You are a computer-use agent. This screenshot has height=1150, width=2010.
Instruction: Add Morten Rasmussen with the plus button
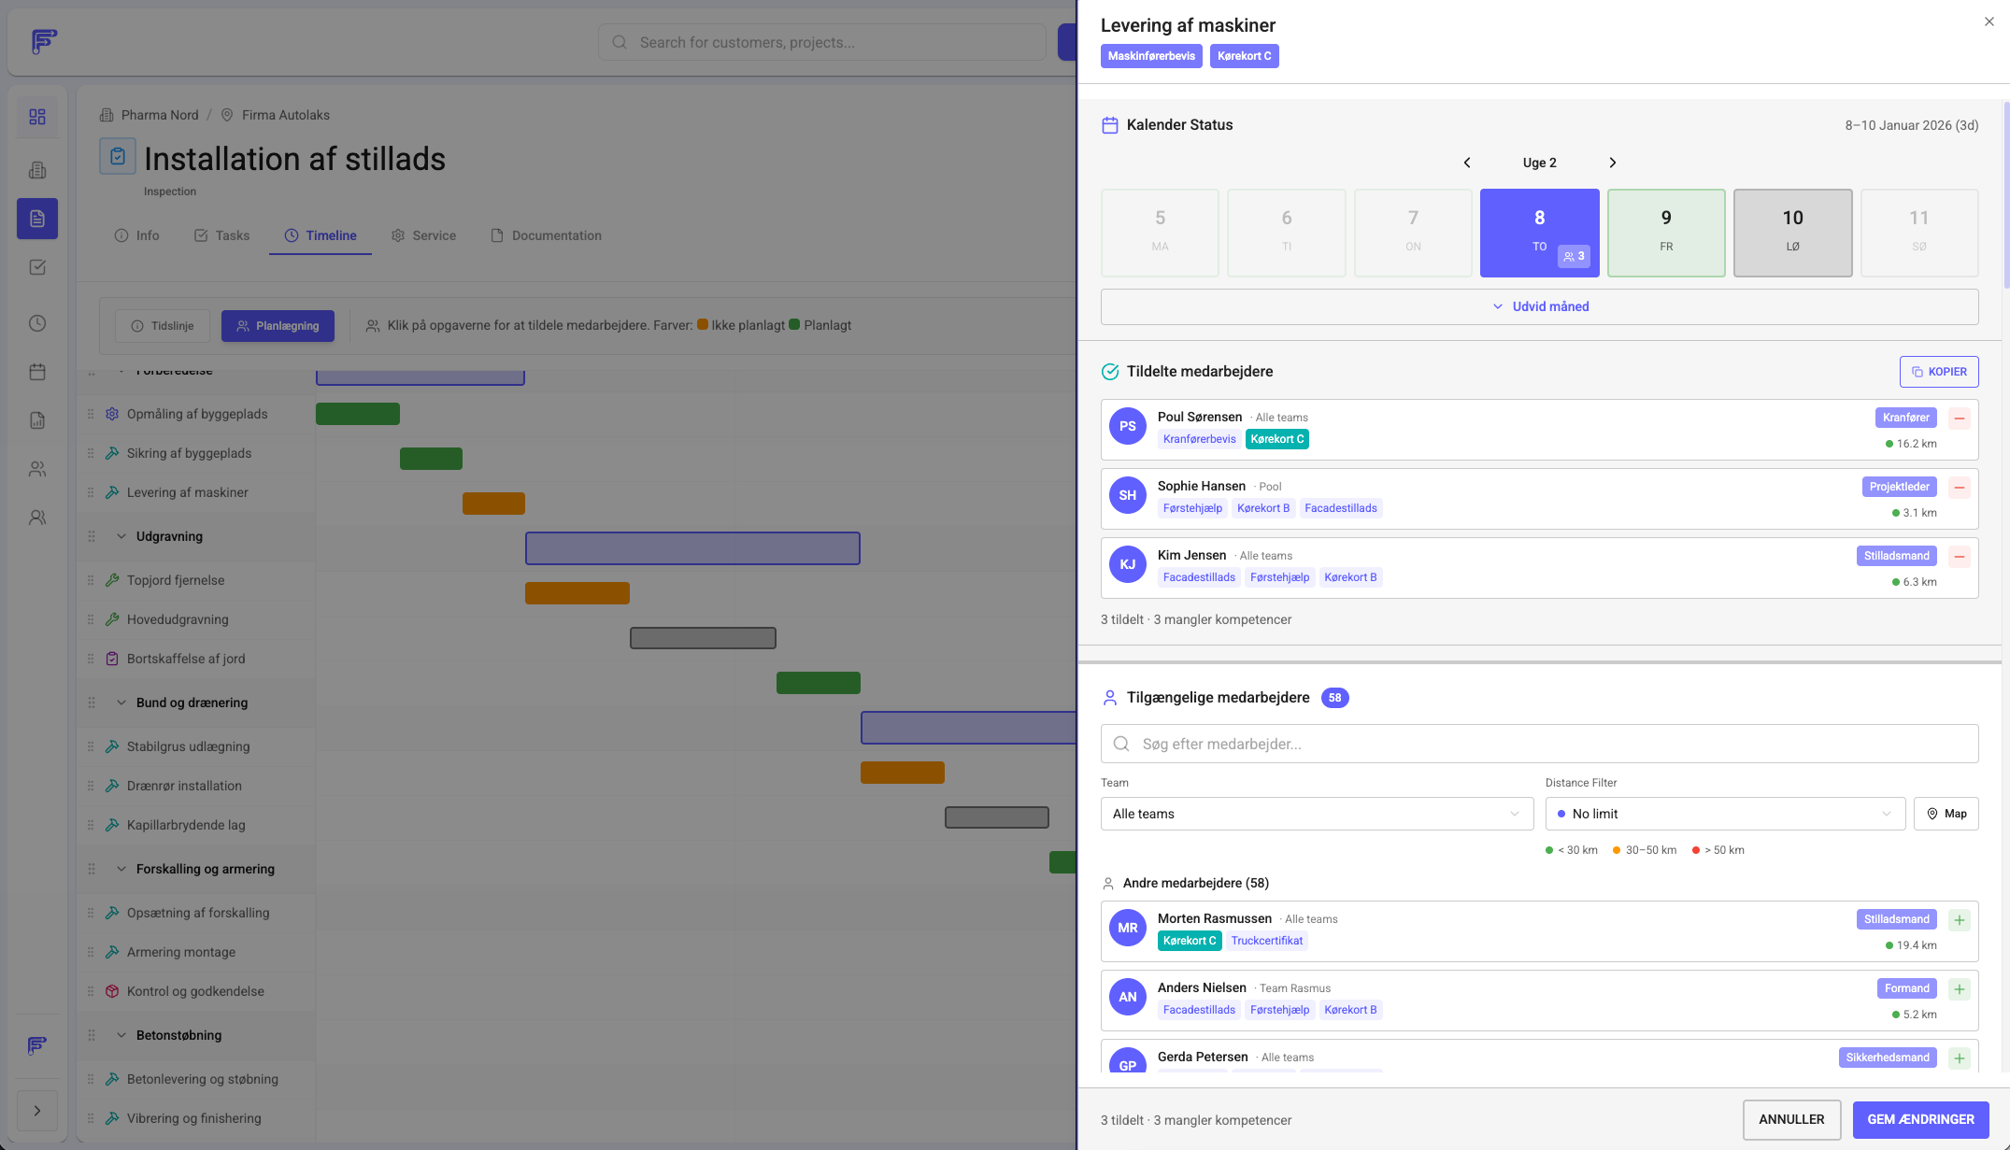pyautogui.click(x=1960, y=919)
